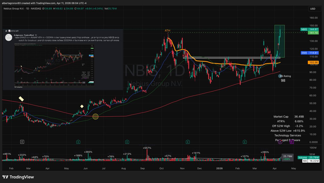Click the green E earnings marker near +212%
This screenshot has height=183, width=324.
click(127, 142)
